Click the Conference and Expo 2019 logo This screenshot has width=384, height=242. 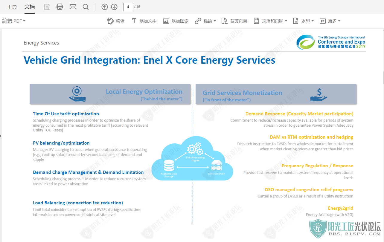331,42
